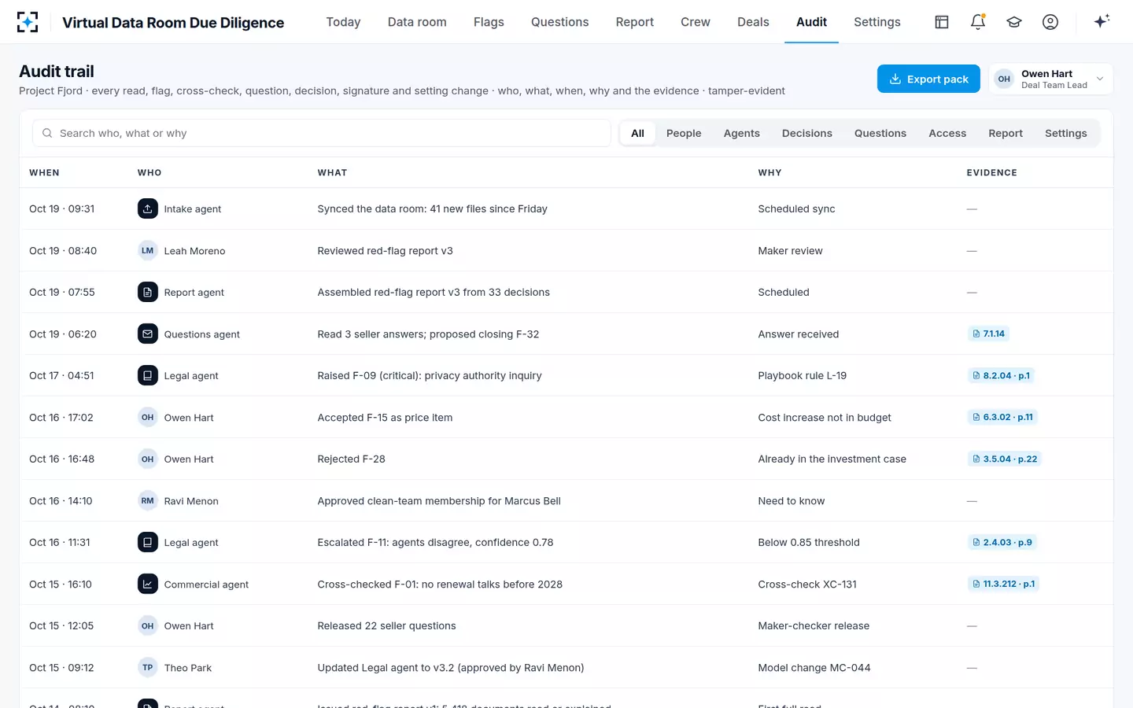Filter audit trail by Decisions
Viewport: 1133px width, 708px height.
[x=807, y=133]
